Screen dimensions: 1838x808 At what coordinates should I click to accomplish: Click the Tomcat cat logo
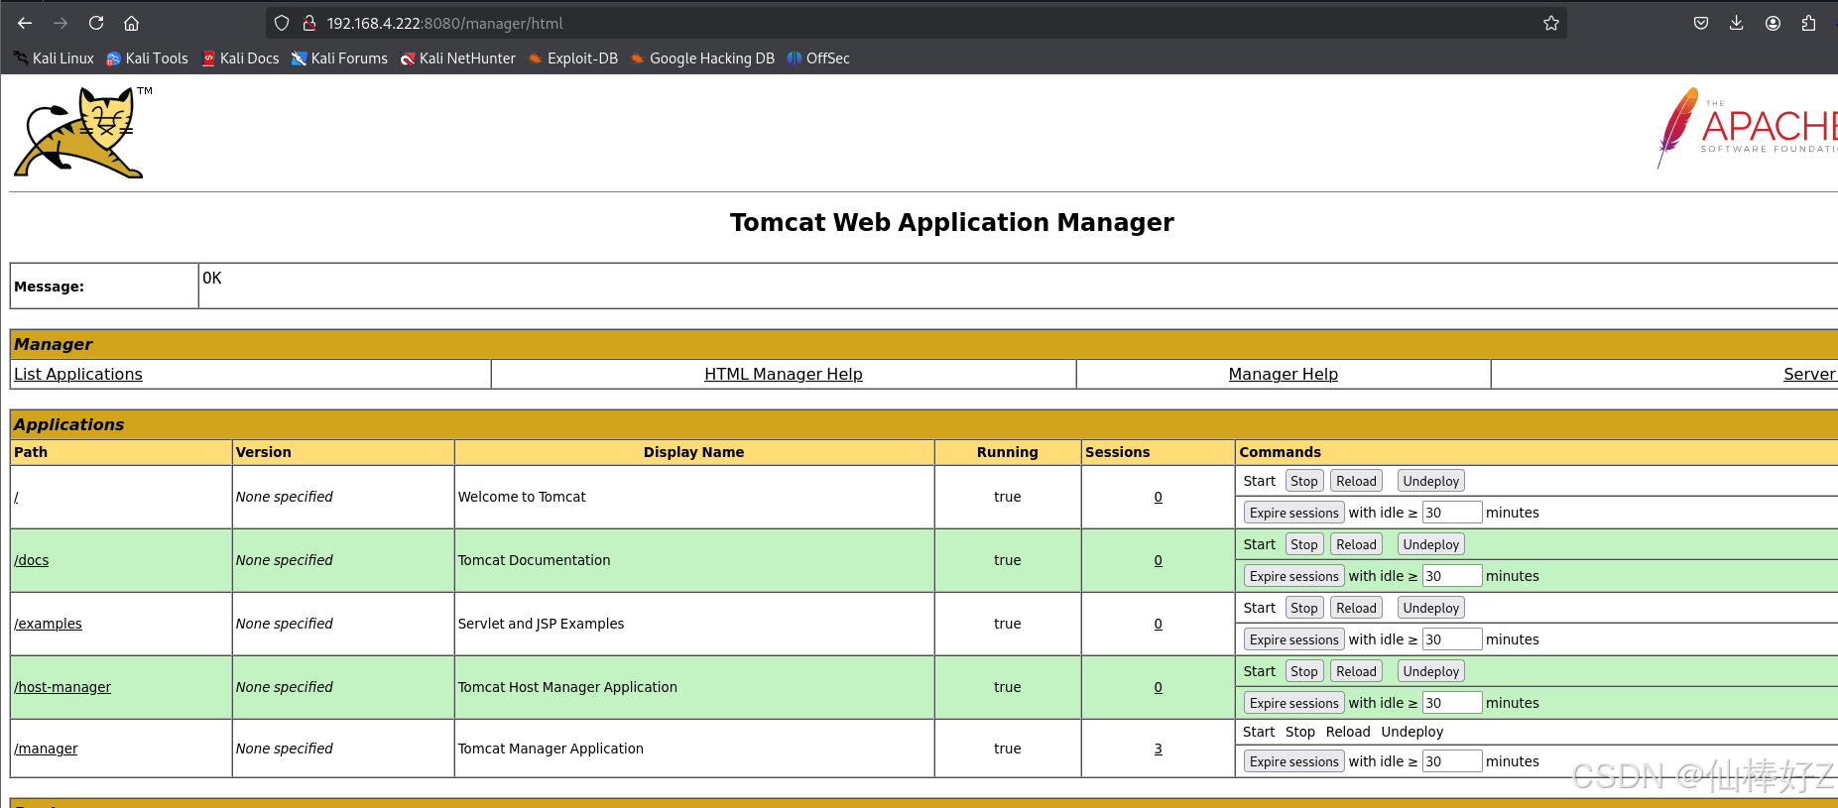click(83, 133)
